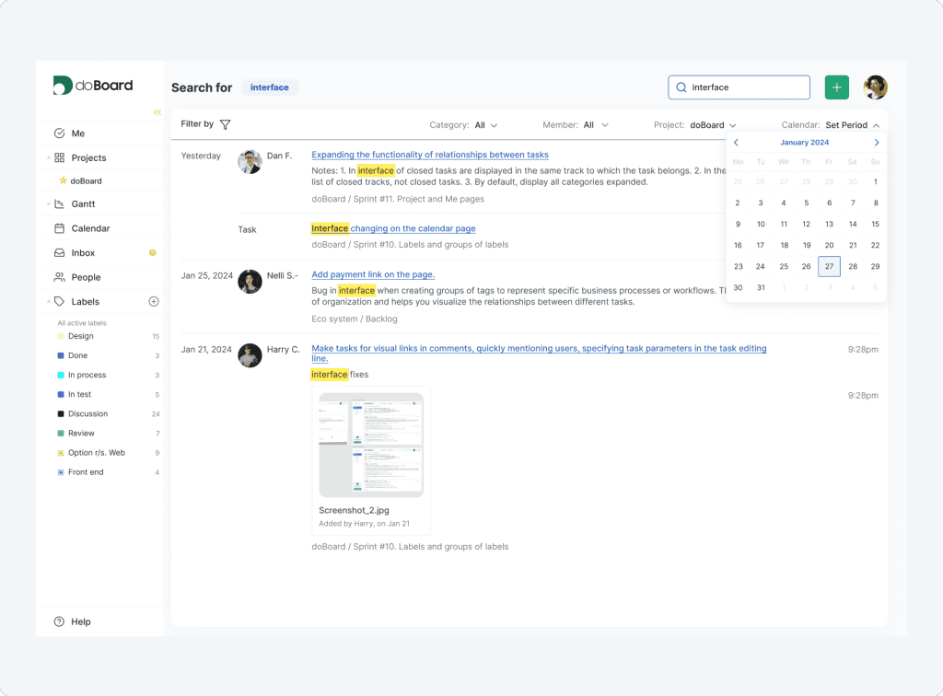Open the Calendar icon in the sidebar

point(59,227)
